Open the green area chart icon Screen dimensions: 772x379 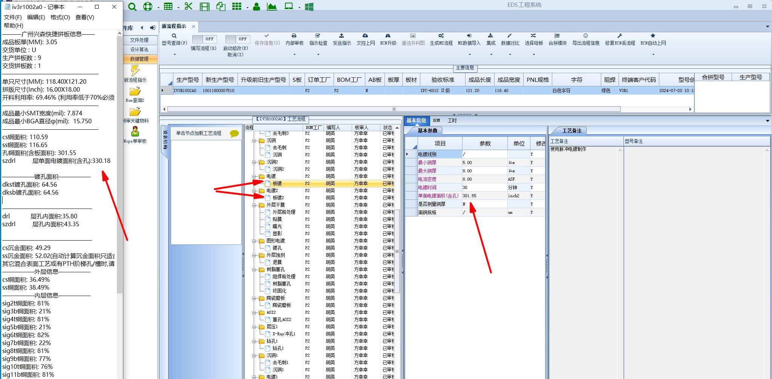[x=272, y=6]
